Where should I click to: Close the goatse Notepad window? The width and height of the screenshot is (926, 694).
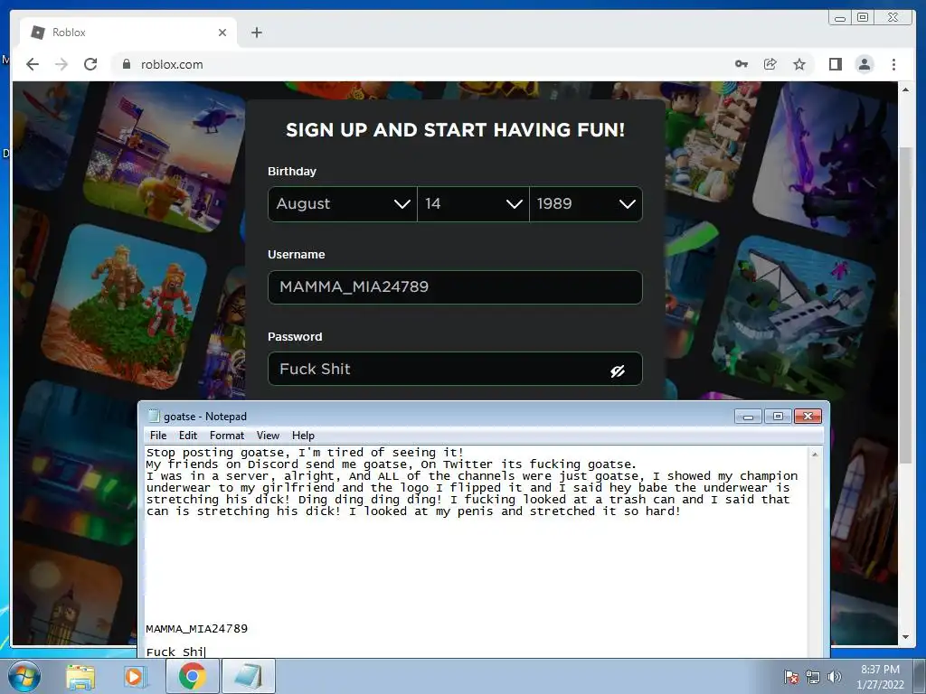[x=808, y=417]
